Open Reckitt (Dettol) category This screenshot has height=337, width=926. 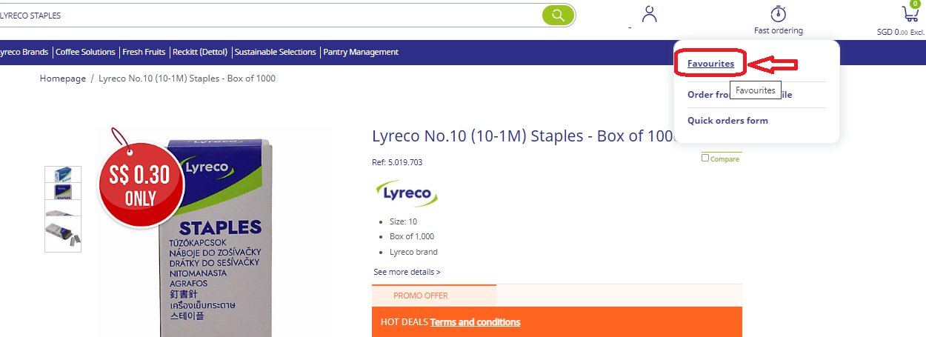[x=200, y=52]
